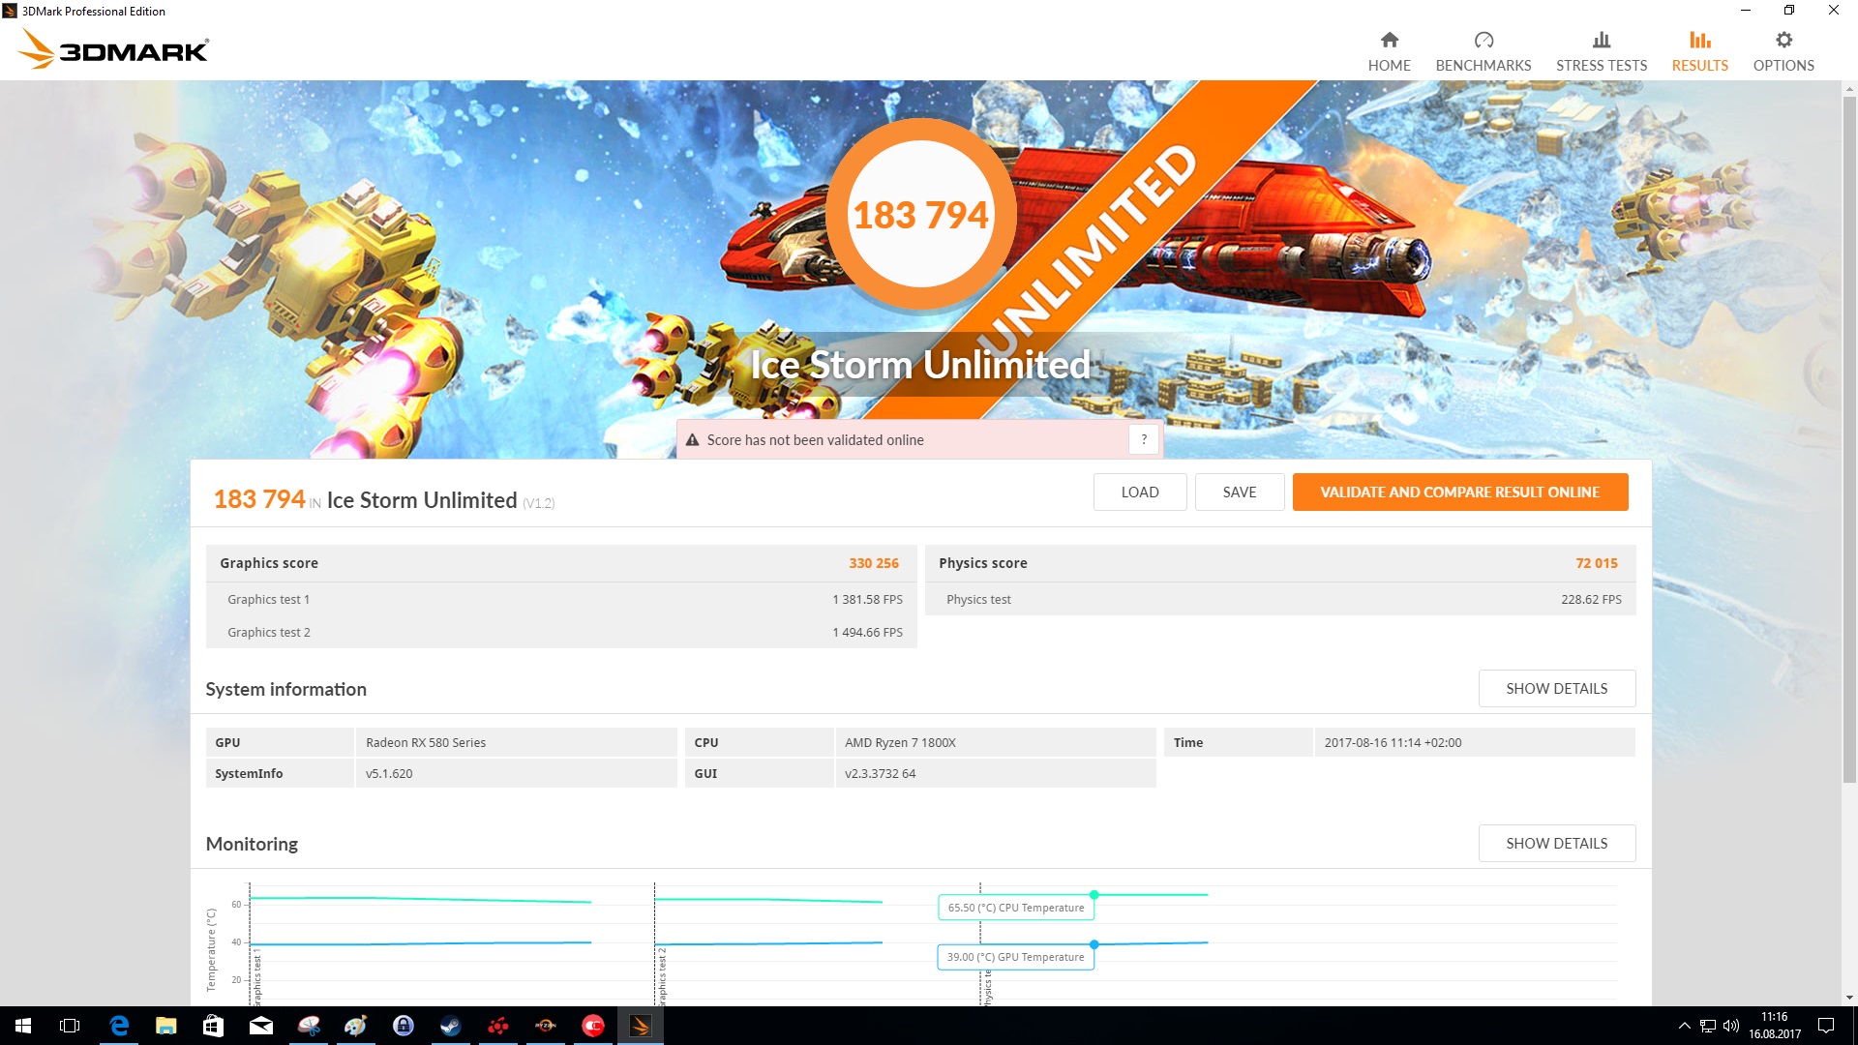Open the Stress Tests section
The width and height of the screenshot is (1858, 1045).
[x=1601, y=51]
